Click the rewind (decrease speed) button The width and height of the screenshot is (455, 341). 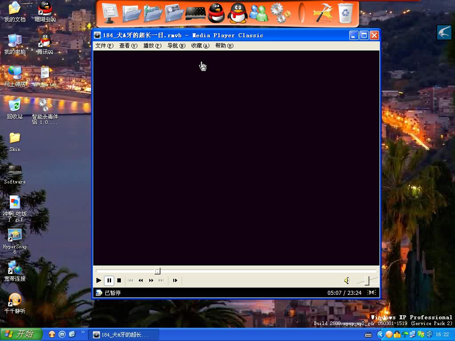[141, 281]
